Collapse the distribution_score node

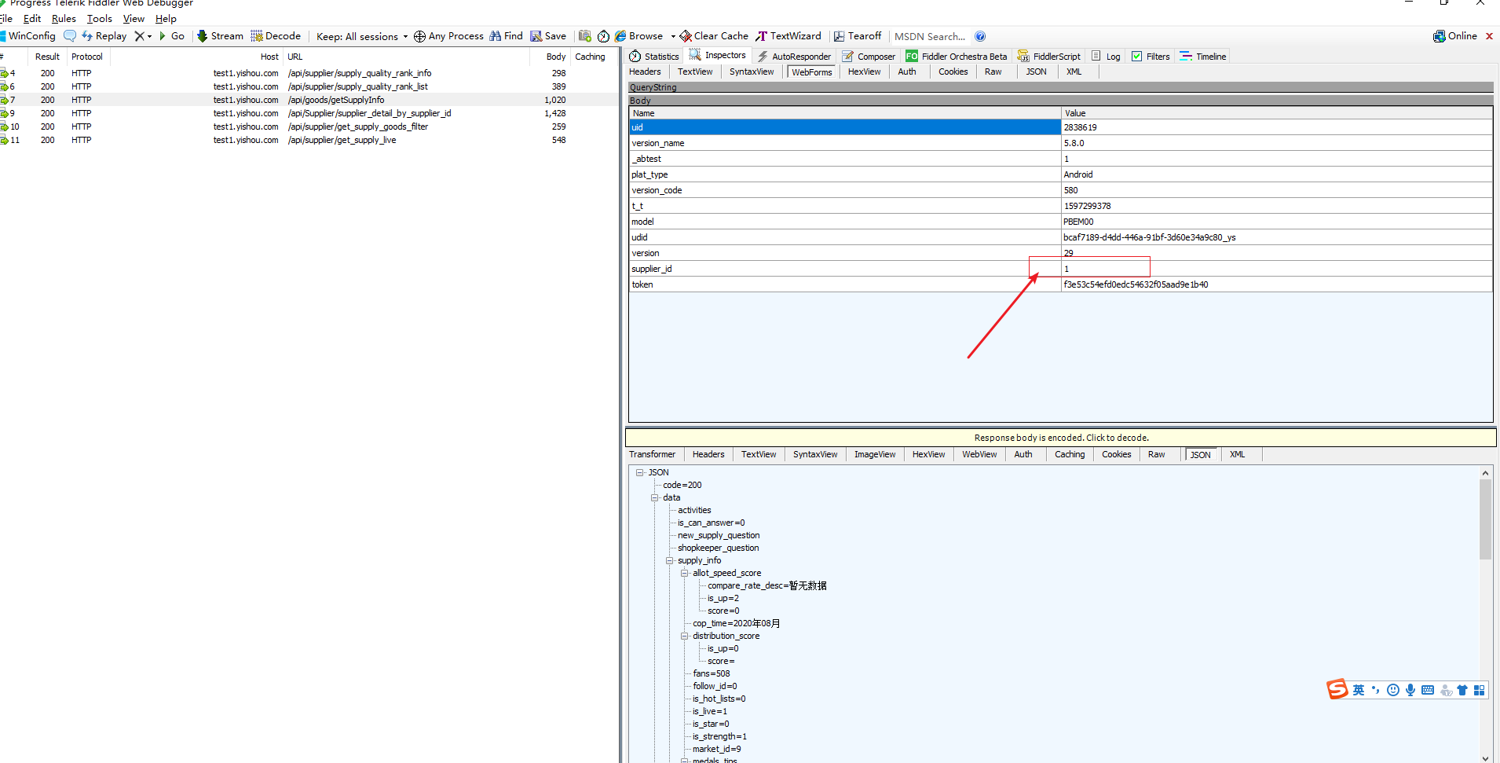[x=685, y=636]
